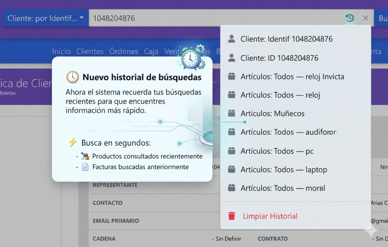Open the 'Cliente: por Identif...' search type dropdown
The height and width of the screenshot is (247, 388).
tap(45, 18)
